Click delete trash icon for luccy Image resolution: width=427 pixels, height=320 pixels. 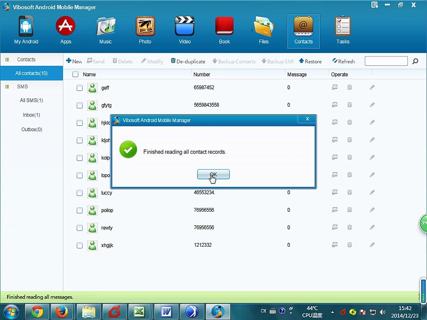[x=350, y=192]
